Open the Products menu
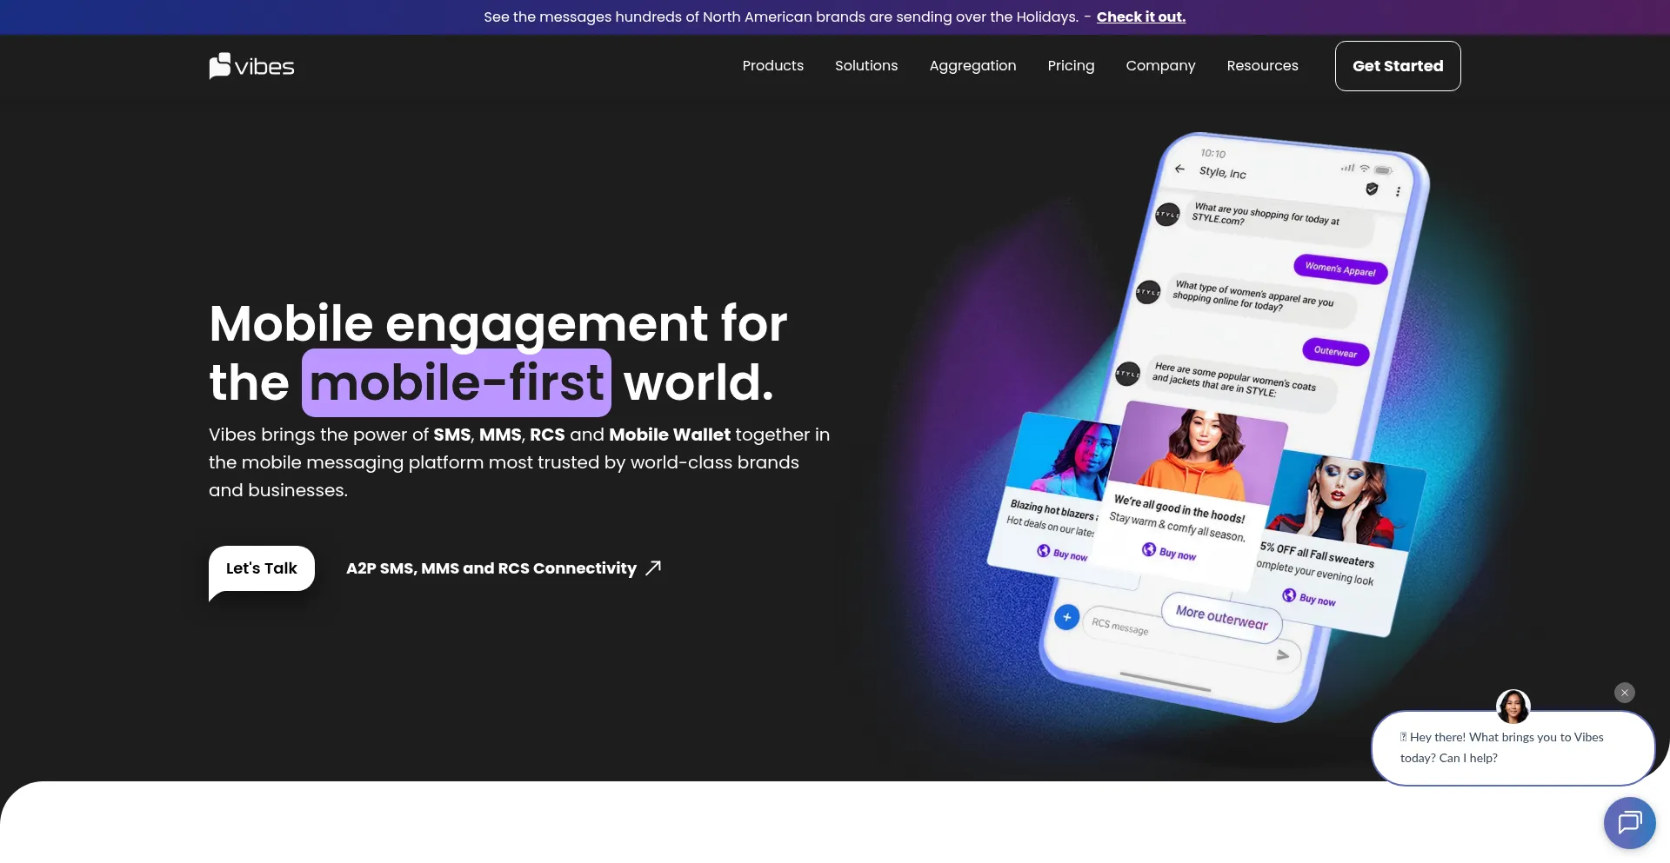Image resolution: width=1670 pixels, height=863 pixels. click(x=772, y=66)
